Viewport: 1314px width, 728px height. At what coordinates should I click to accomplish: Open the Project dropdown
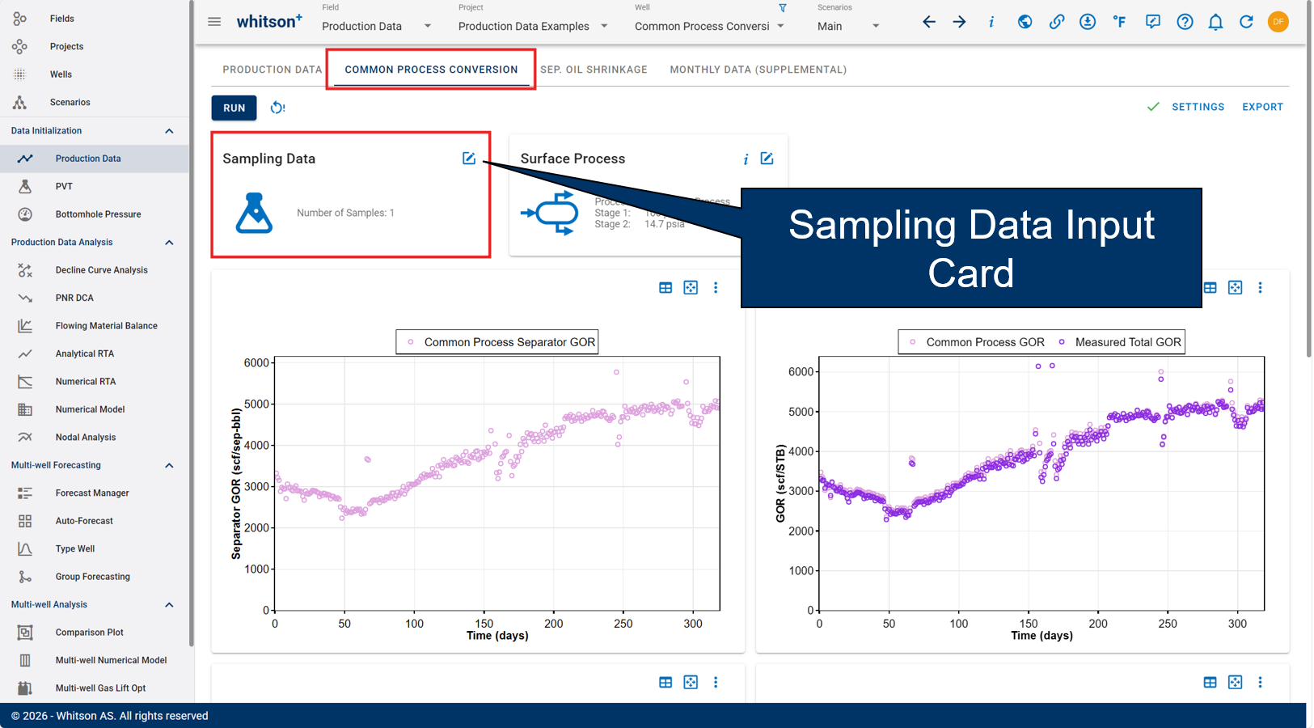[533, 26]
